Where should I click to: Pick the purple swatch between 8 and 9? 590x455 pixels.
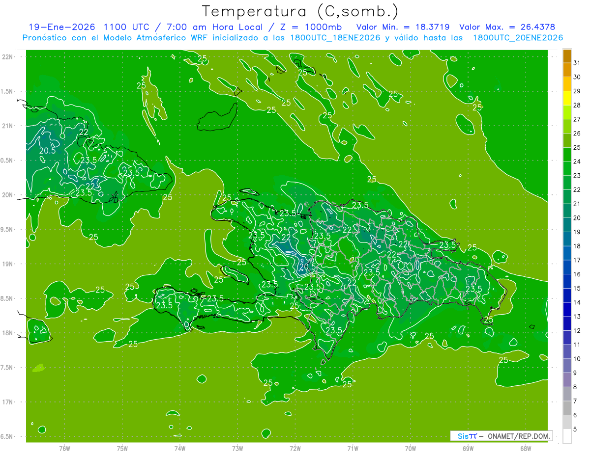coord(567,380)
